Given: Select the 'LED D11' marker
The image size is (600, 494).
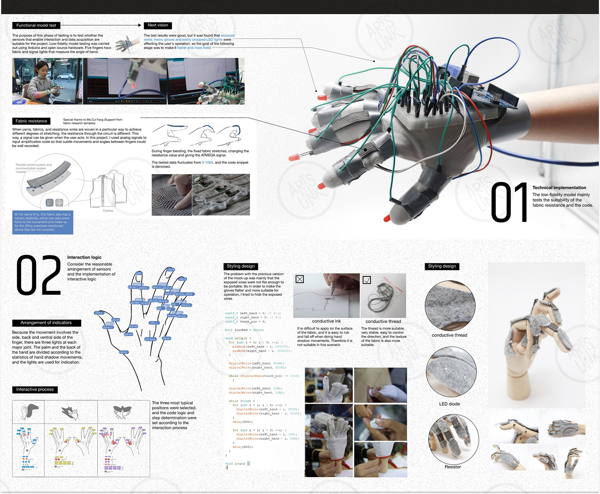Looking at the screenshot, I should (x=169, y=293).
